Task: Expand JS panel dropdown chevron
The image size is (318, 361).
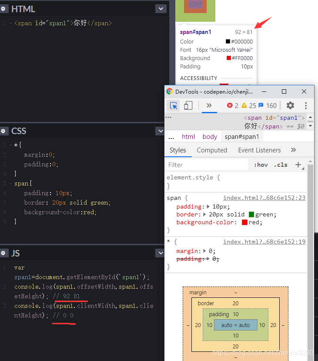Action: pyautogui.click(x=160, y=253)
